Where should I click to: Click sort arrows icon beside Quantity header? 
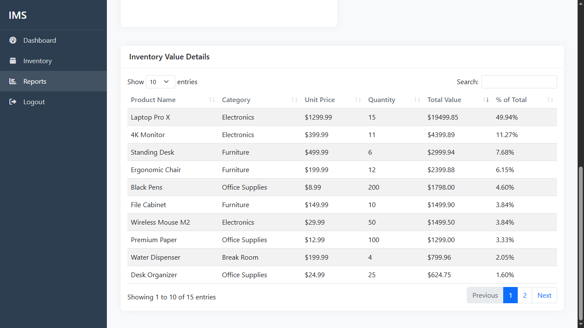[417, 100]
